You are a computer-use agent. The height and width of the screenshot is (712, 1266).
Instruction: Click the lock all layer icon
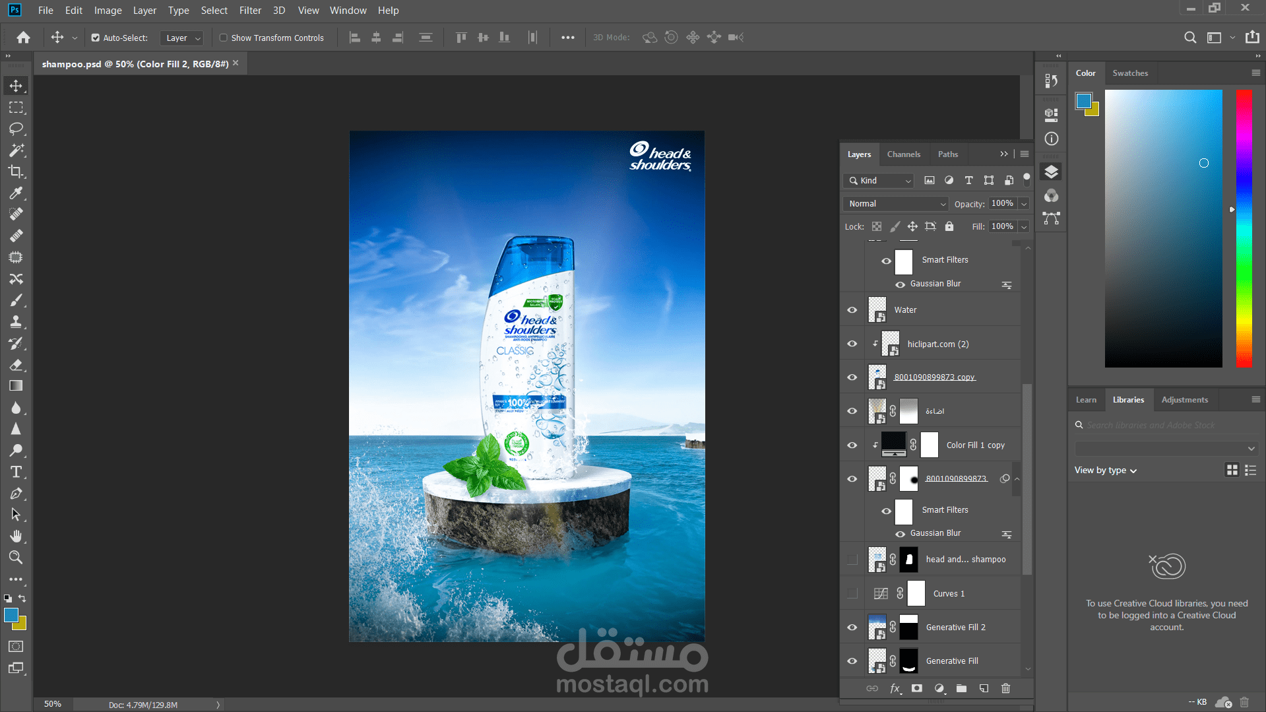tap(949, 226)
